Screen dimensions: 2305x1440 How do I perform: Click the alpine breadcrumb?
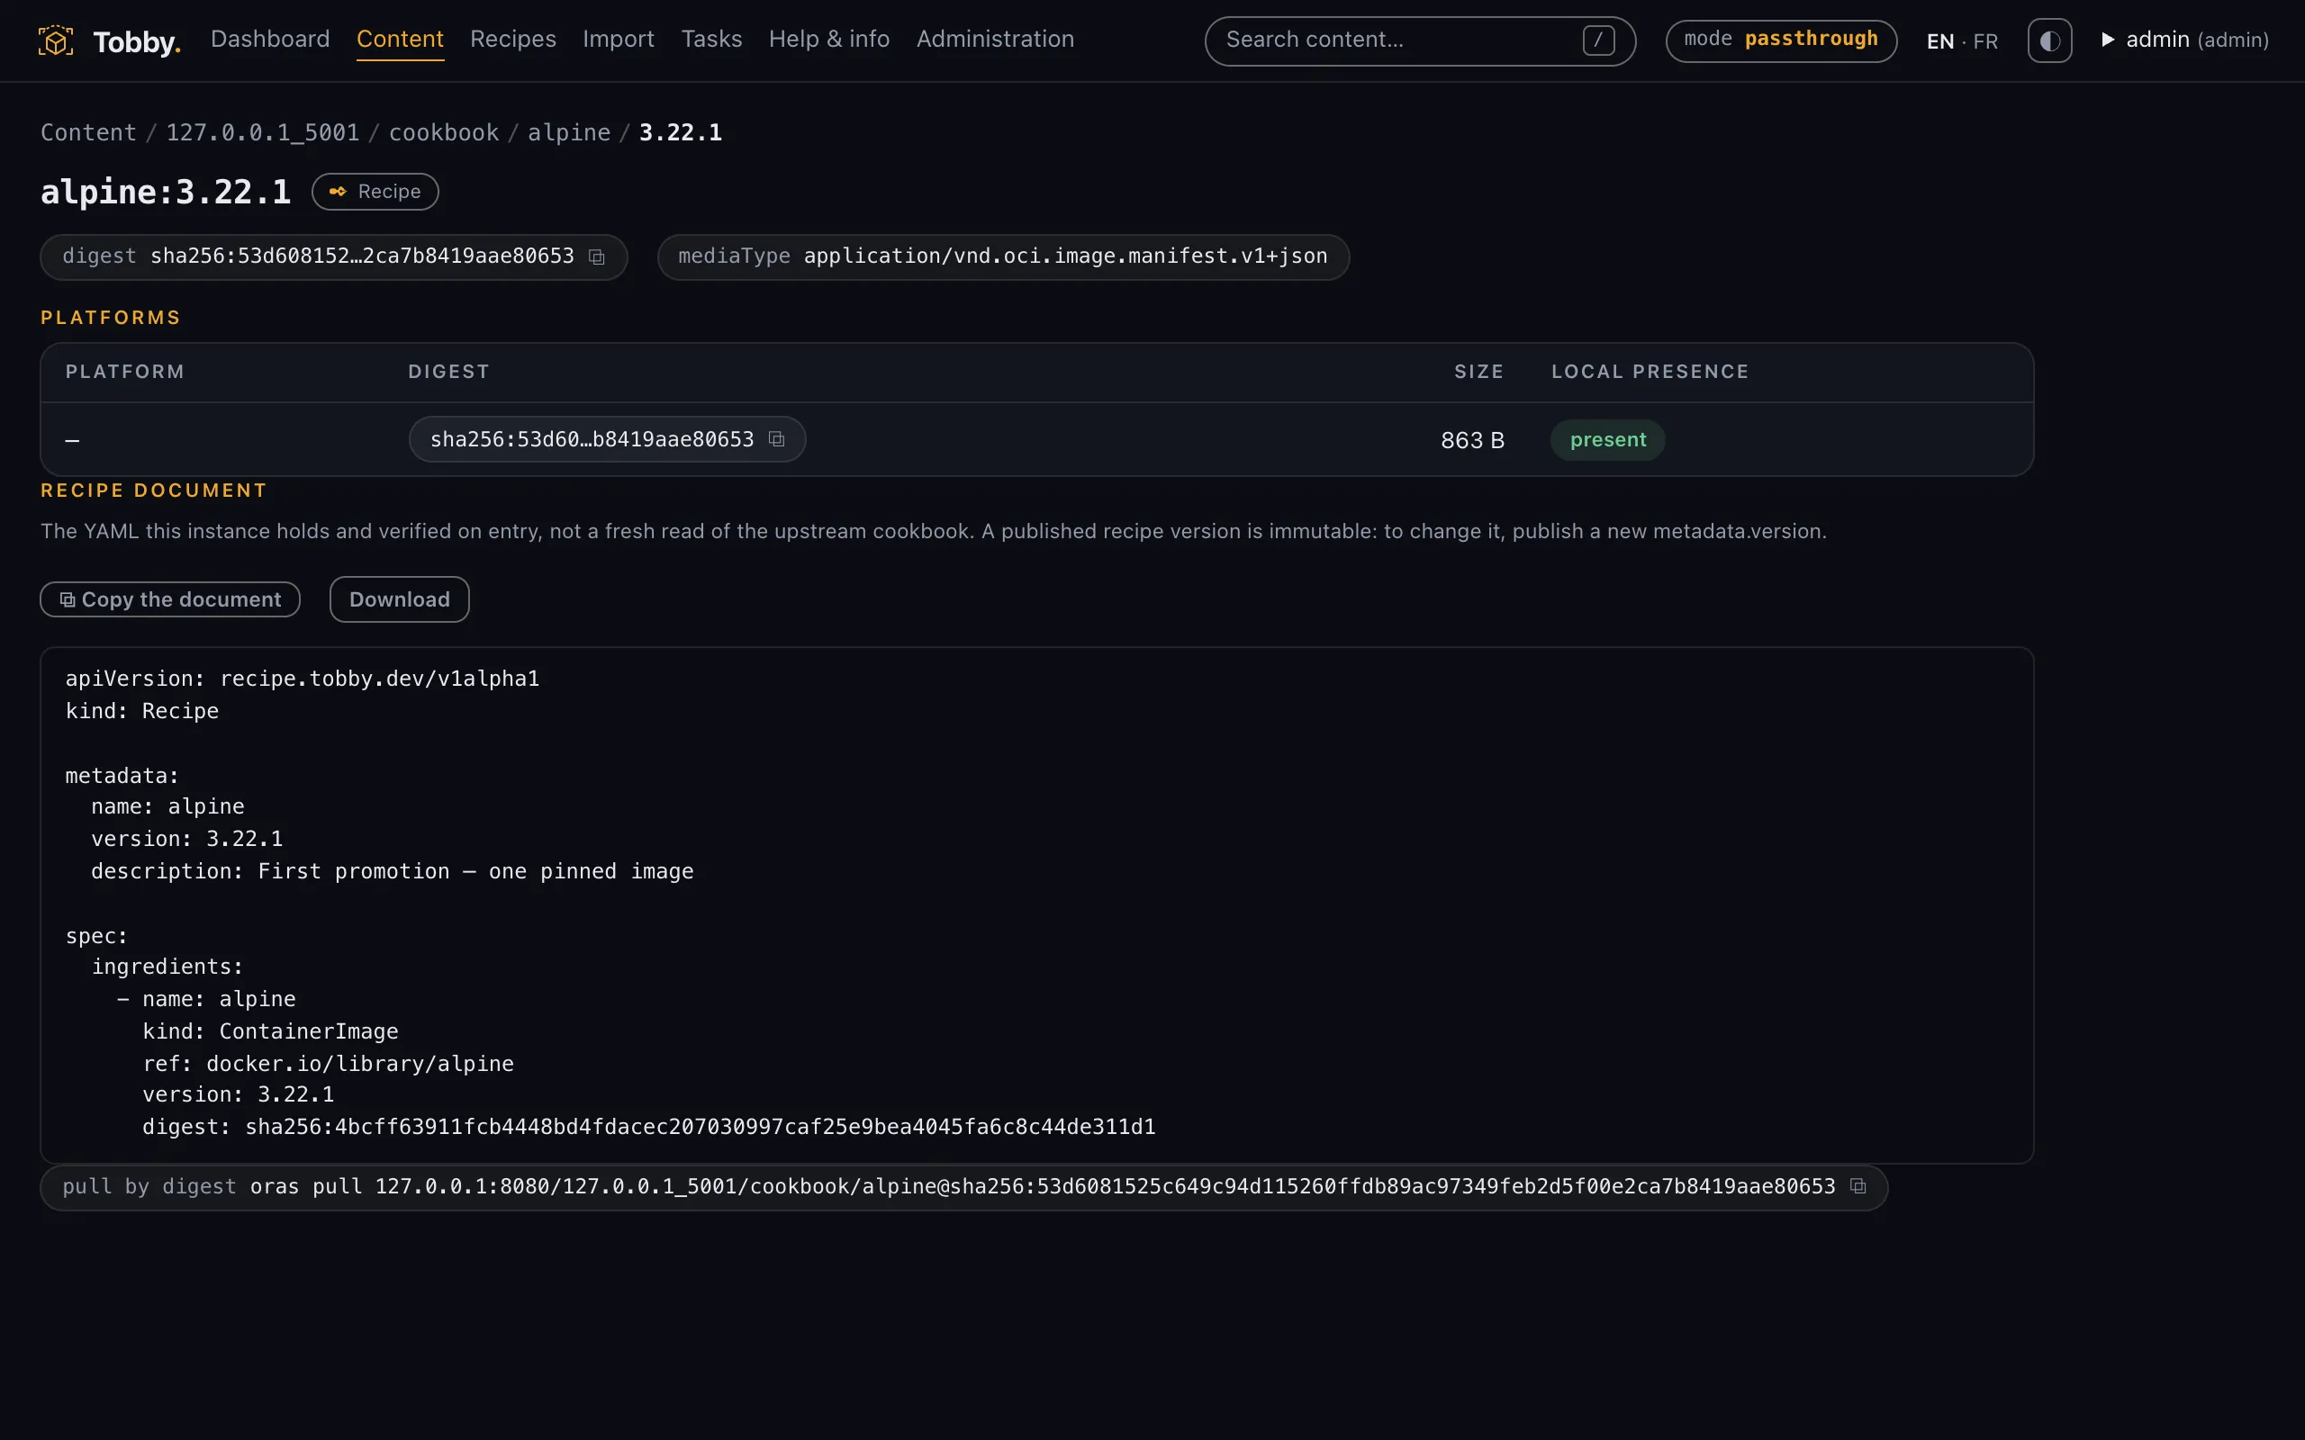point(570,132)
